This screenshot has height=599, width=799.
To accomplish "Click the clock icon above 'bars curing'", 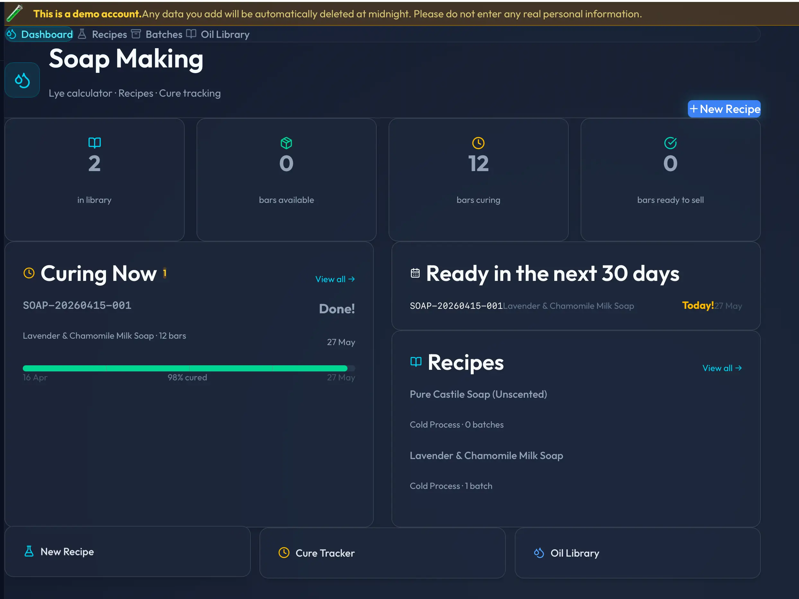I will coord(478,143).
